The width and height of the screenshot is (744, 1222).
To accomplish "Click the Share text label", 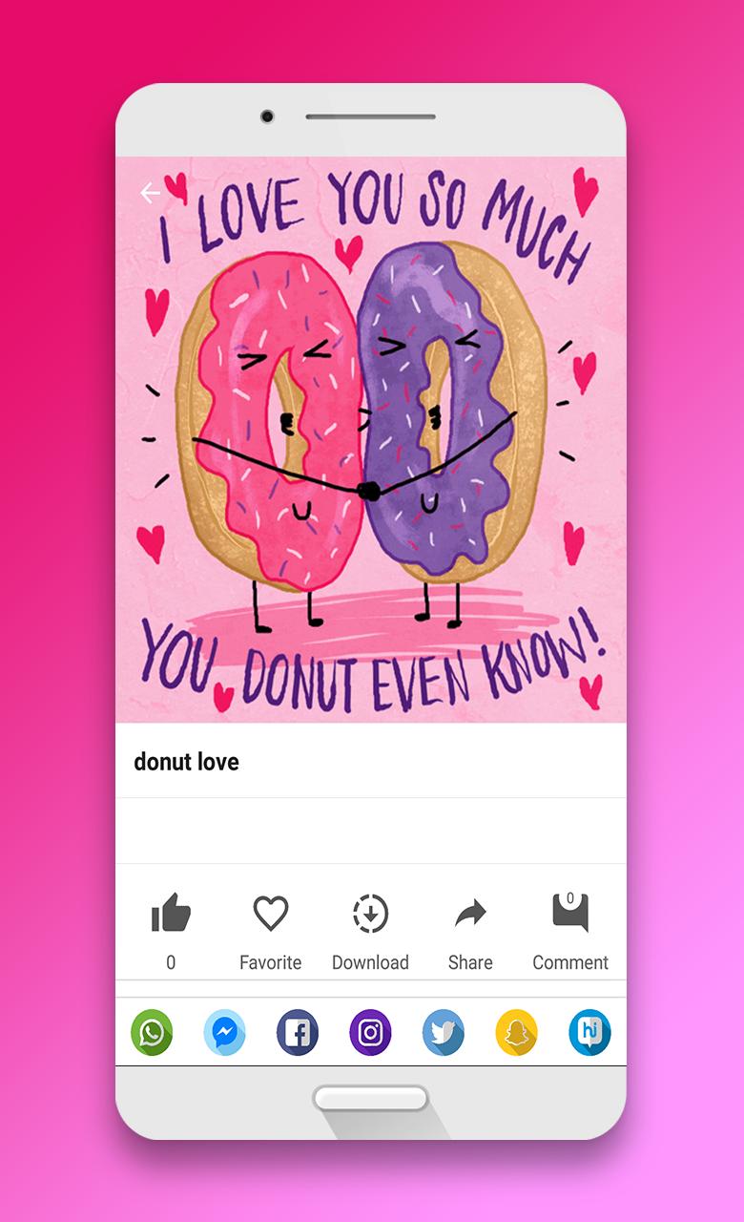I will [x=470, y=962].
